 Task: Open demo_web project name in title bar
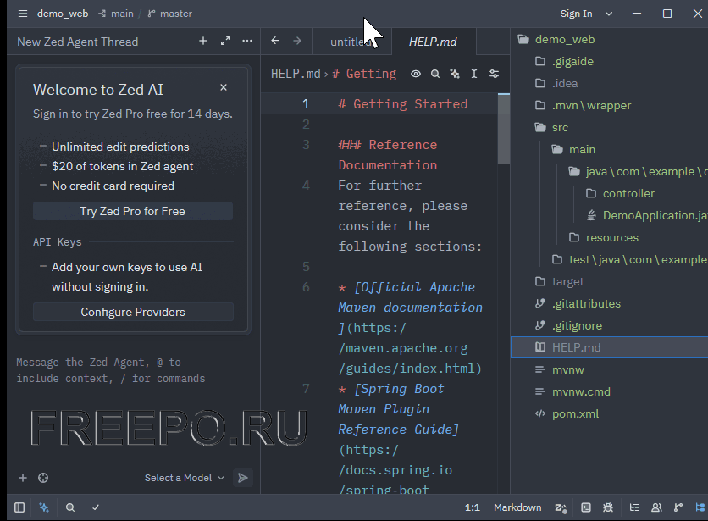(63, 14)
